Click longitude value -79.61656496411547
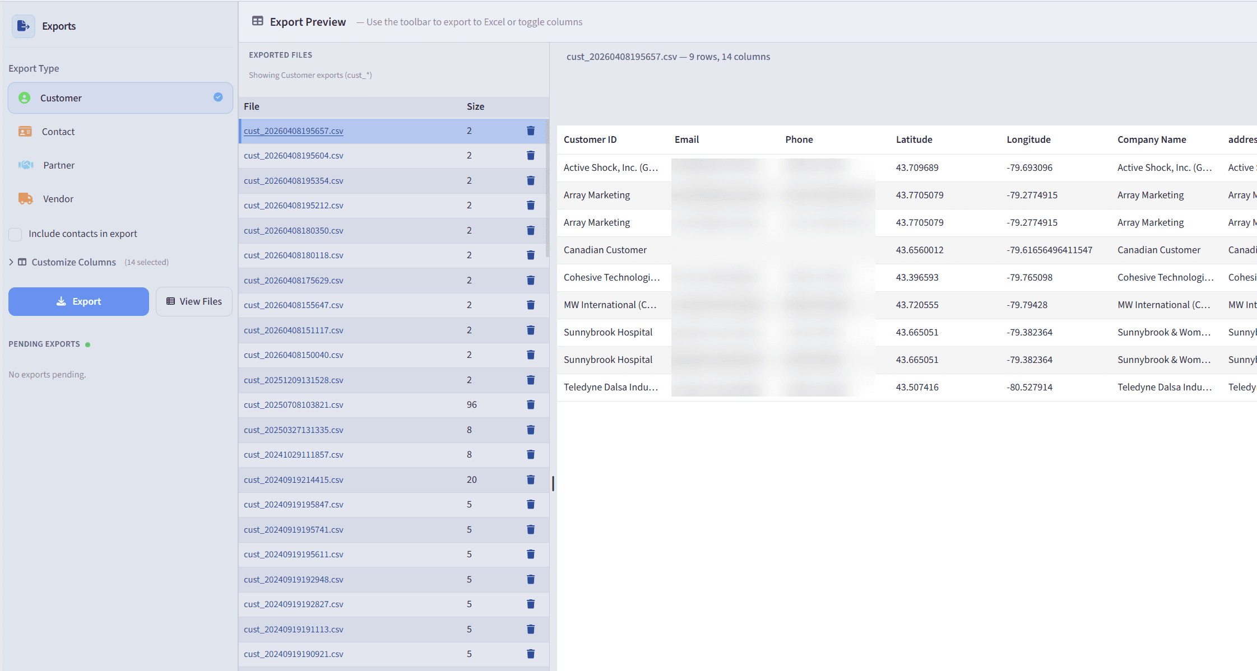Screen dimensions: 1257x671 click(1050, 250)
